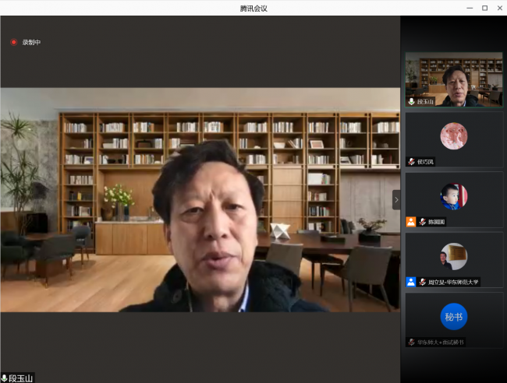Viewport: 507px width, 383px height.
Task: Collapse the participant video sidebar chevron
Action: tap(395, 199)
